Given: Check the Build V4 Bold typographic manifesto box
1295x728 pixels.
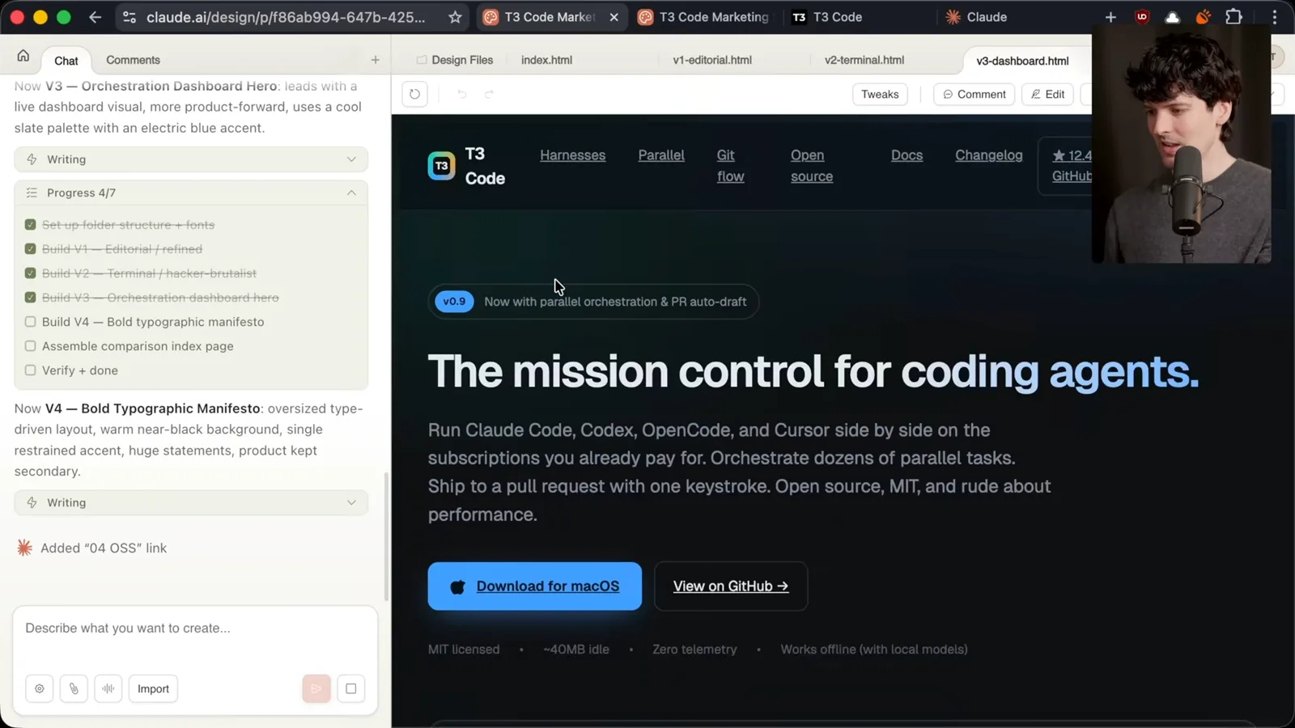Looking at the screenshot, I should click(x=31, y=322).
